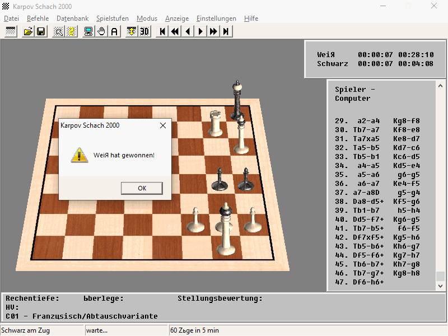The width and height of the screenshot is (448, 336).
Task: Close the Karpov Schach 2000 dialog
Action: [163, 125]
